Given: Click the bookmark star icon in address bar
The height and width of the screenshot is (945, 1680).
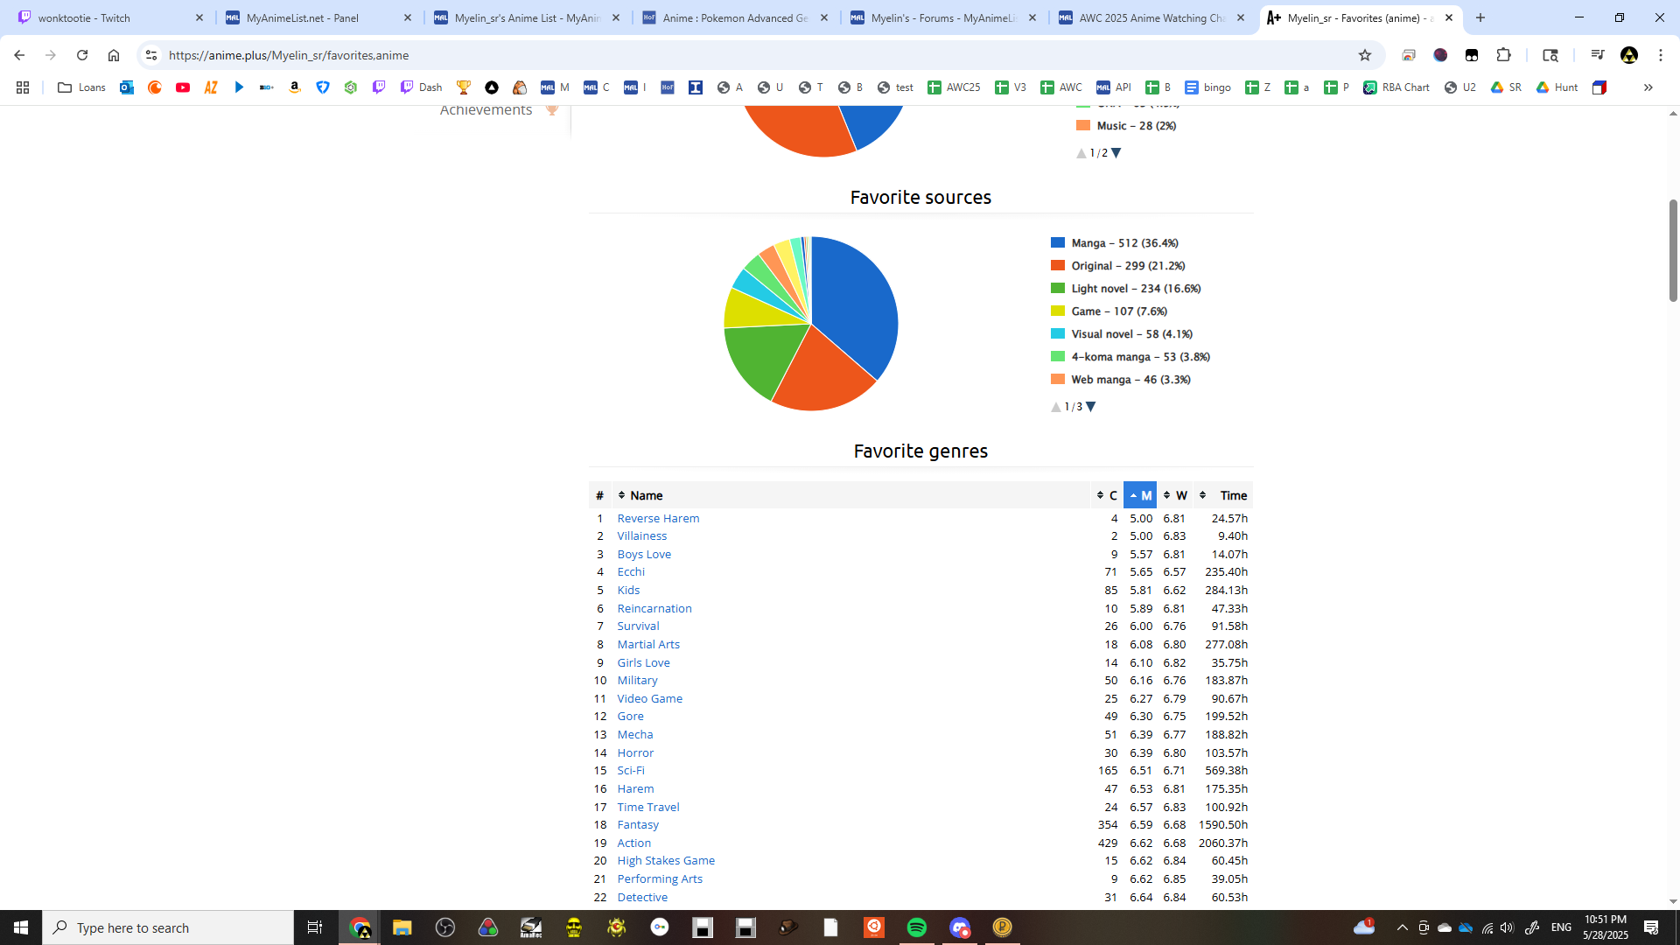Looking at the screenshot, I should 1364,55.
